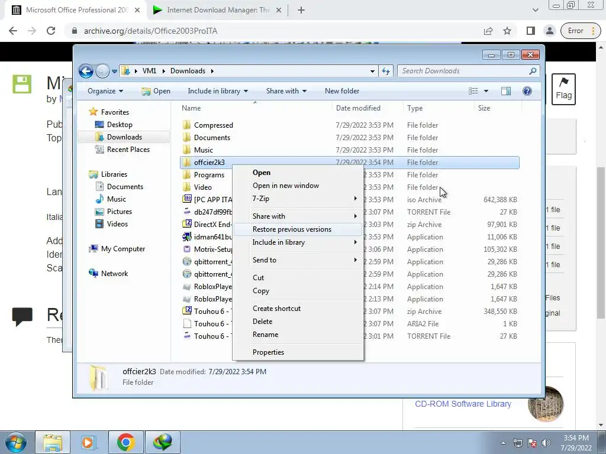606x454 pixels.
Task: Select the Motrix-Setup application icon
Action: tap(186, 249)
